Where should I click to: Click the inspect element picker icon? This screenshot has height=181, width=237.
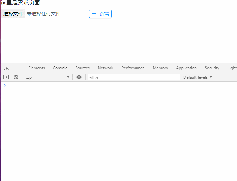[6, 68]
